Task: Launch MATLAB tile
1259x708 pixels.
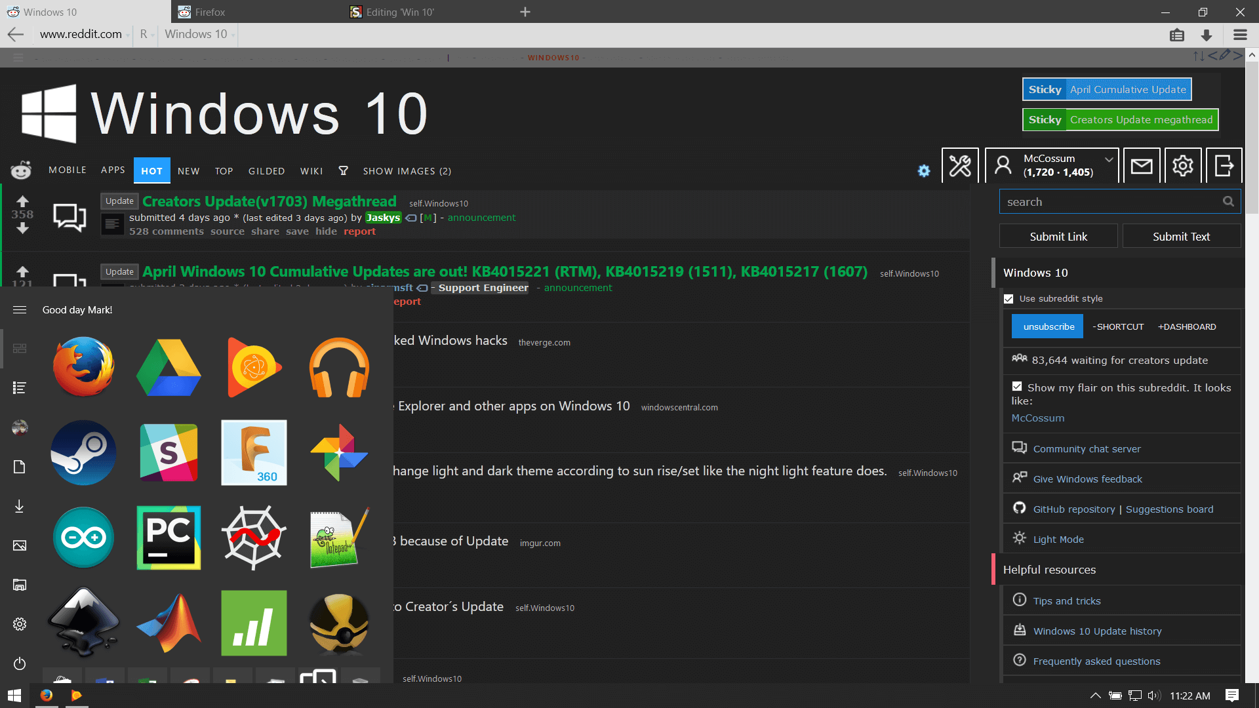Action: pyautogui.click(x=169, y=623)
